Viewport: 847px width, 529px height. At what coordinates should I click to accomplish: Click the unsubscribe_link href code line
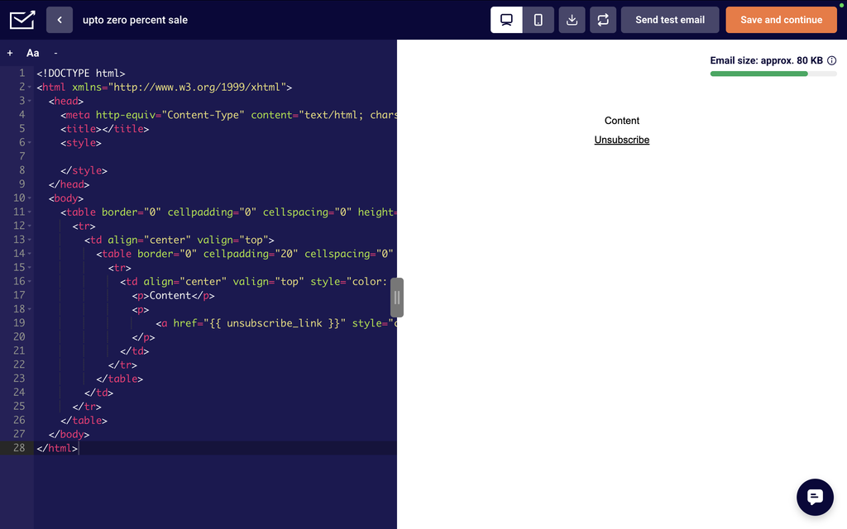point(276,323)
